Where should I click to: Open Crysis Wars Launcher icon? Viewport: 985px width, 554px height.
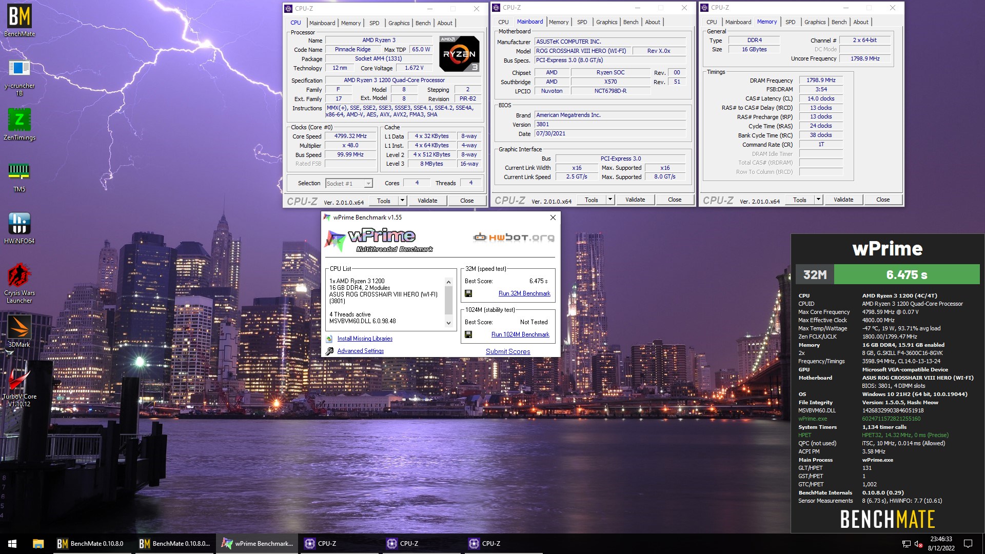(19, 283)
